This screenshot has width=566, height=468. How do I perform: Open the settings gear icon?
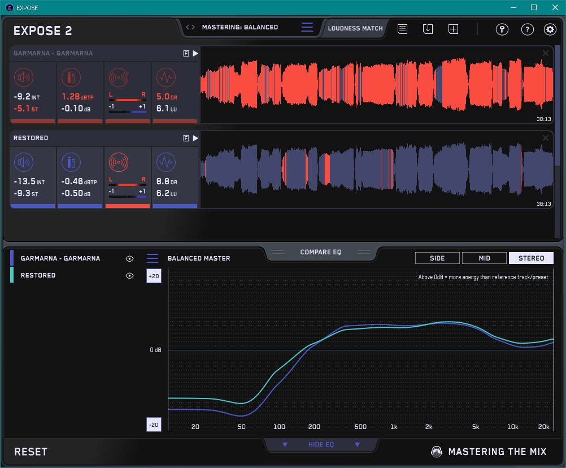pos(550,29)
